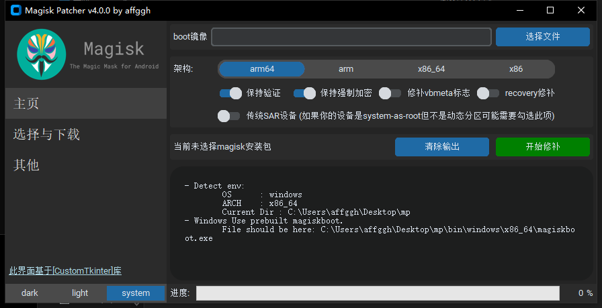
Task: Click the 'ARCH : x86_64' log line
Action: point(259,203)
